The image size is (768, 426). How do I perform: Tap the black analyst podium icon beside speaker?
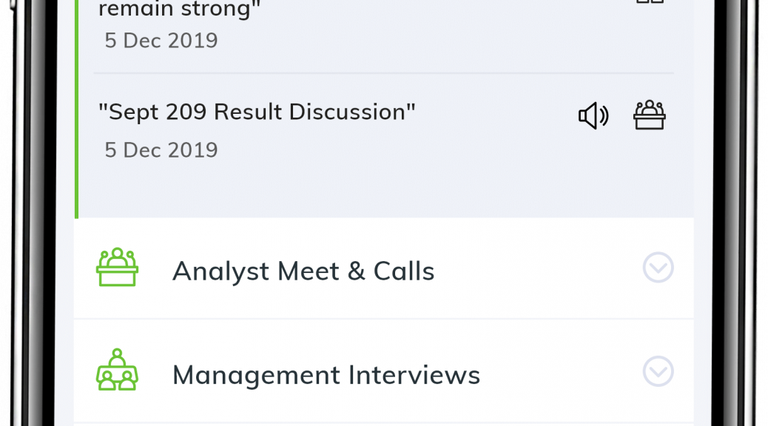(x=650, y=115)
